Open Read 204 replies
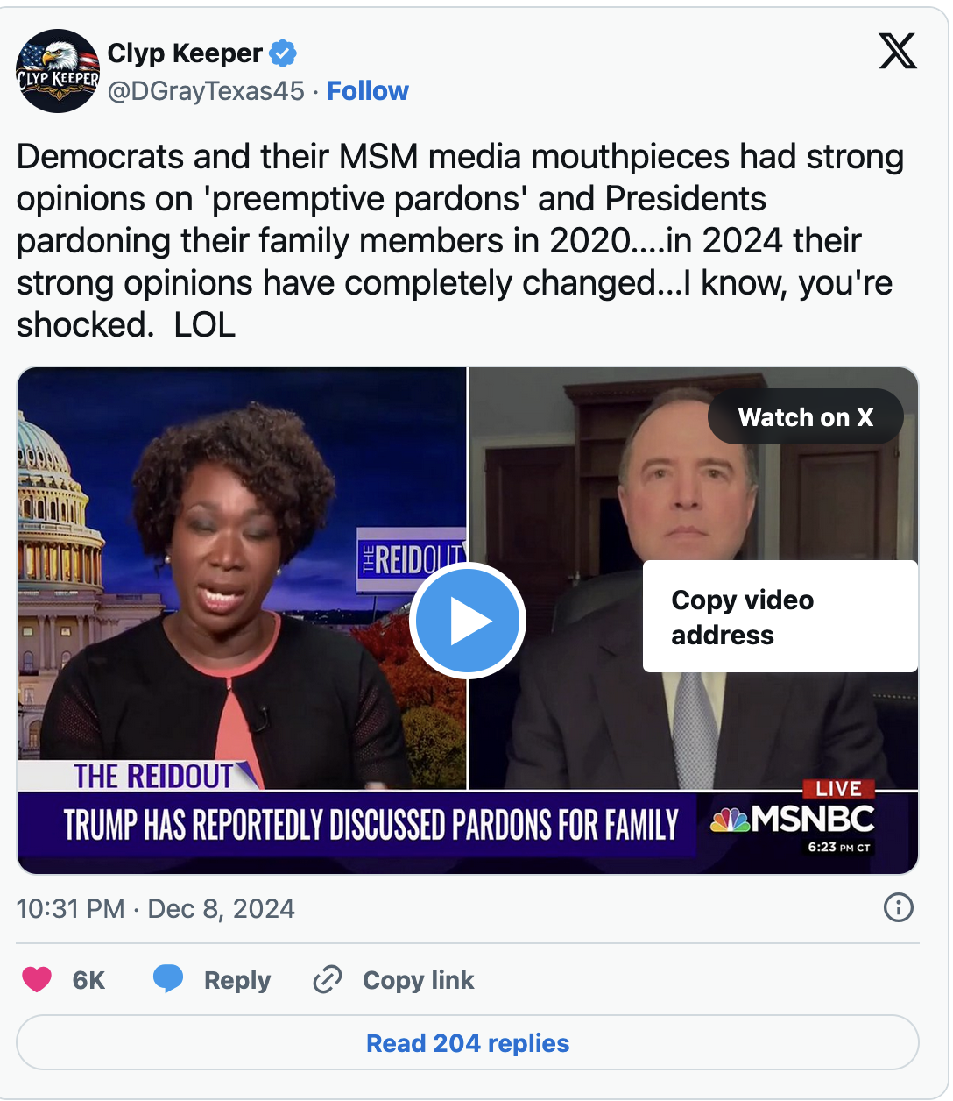The height and width of the screenshot is (1101, 953). click(x=468, y=1043)
